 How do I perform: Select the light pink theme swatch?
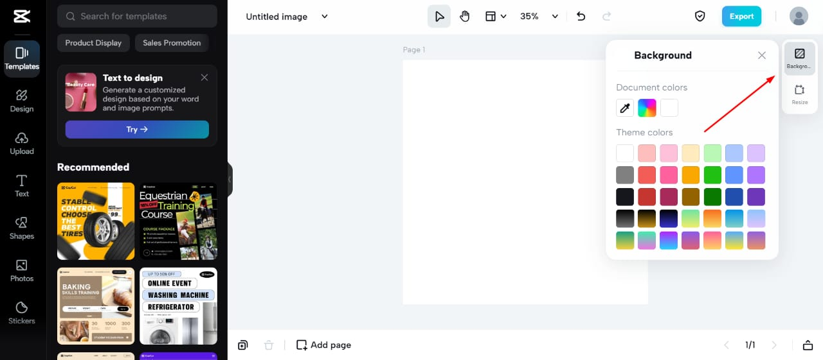pyautogui.click(x=647, y=153)
